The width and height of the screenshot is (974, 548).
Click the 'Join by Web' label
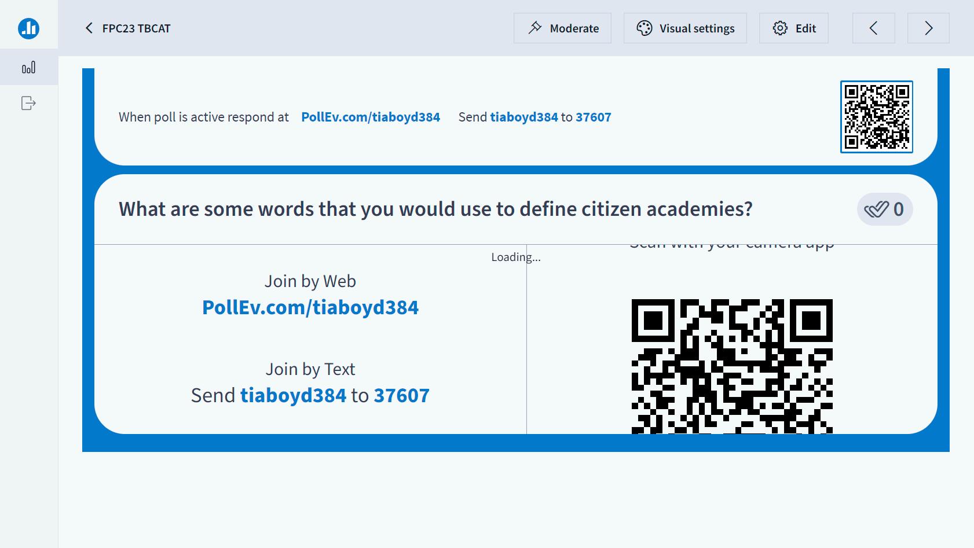[310, 281]
